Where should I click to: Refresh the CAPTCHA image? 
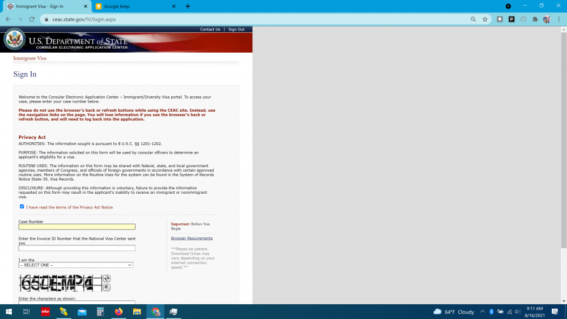pos(107,278)
